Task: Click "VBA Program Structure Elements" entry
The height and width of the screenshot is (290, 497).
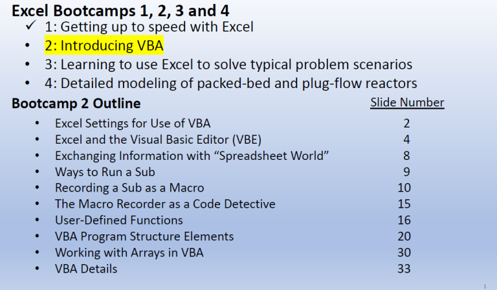Action: [144, 236]
